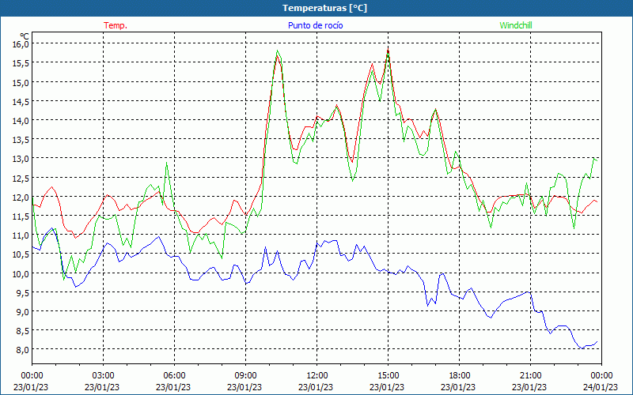Click the 10,0 y-axis value
633x395 pixels.
[21, 273]
